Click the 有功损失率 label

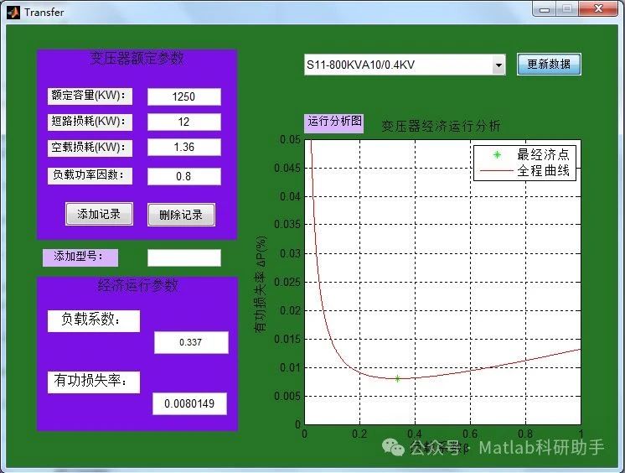(94, 382)
